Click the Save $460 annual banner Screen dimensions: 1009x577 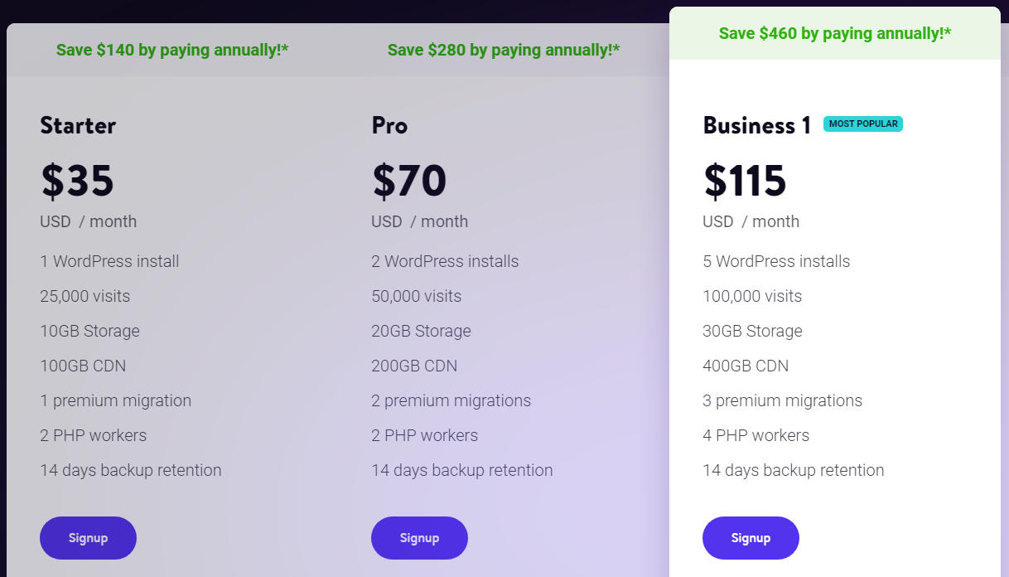[x=835, y=33]
